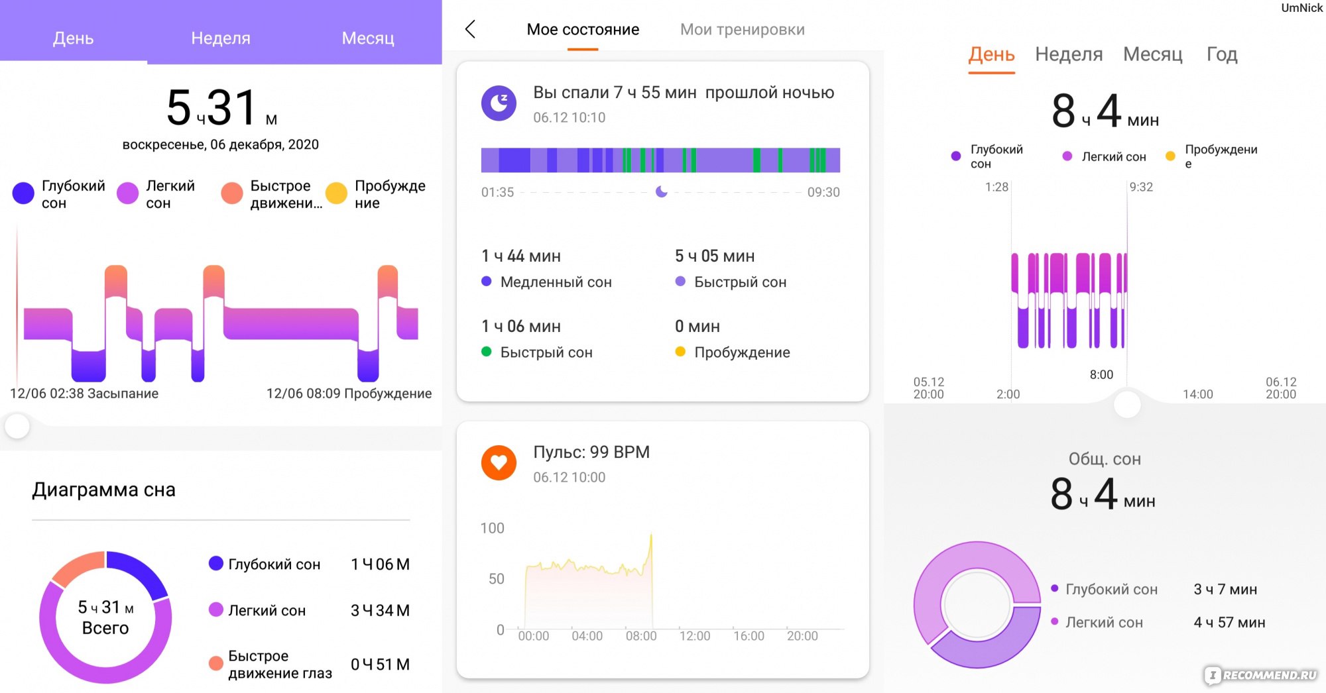Switch to the День tab in the purple header
Viewport: 1326px width, 693px height.
(x=74, y=38)
